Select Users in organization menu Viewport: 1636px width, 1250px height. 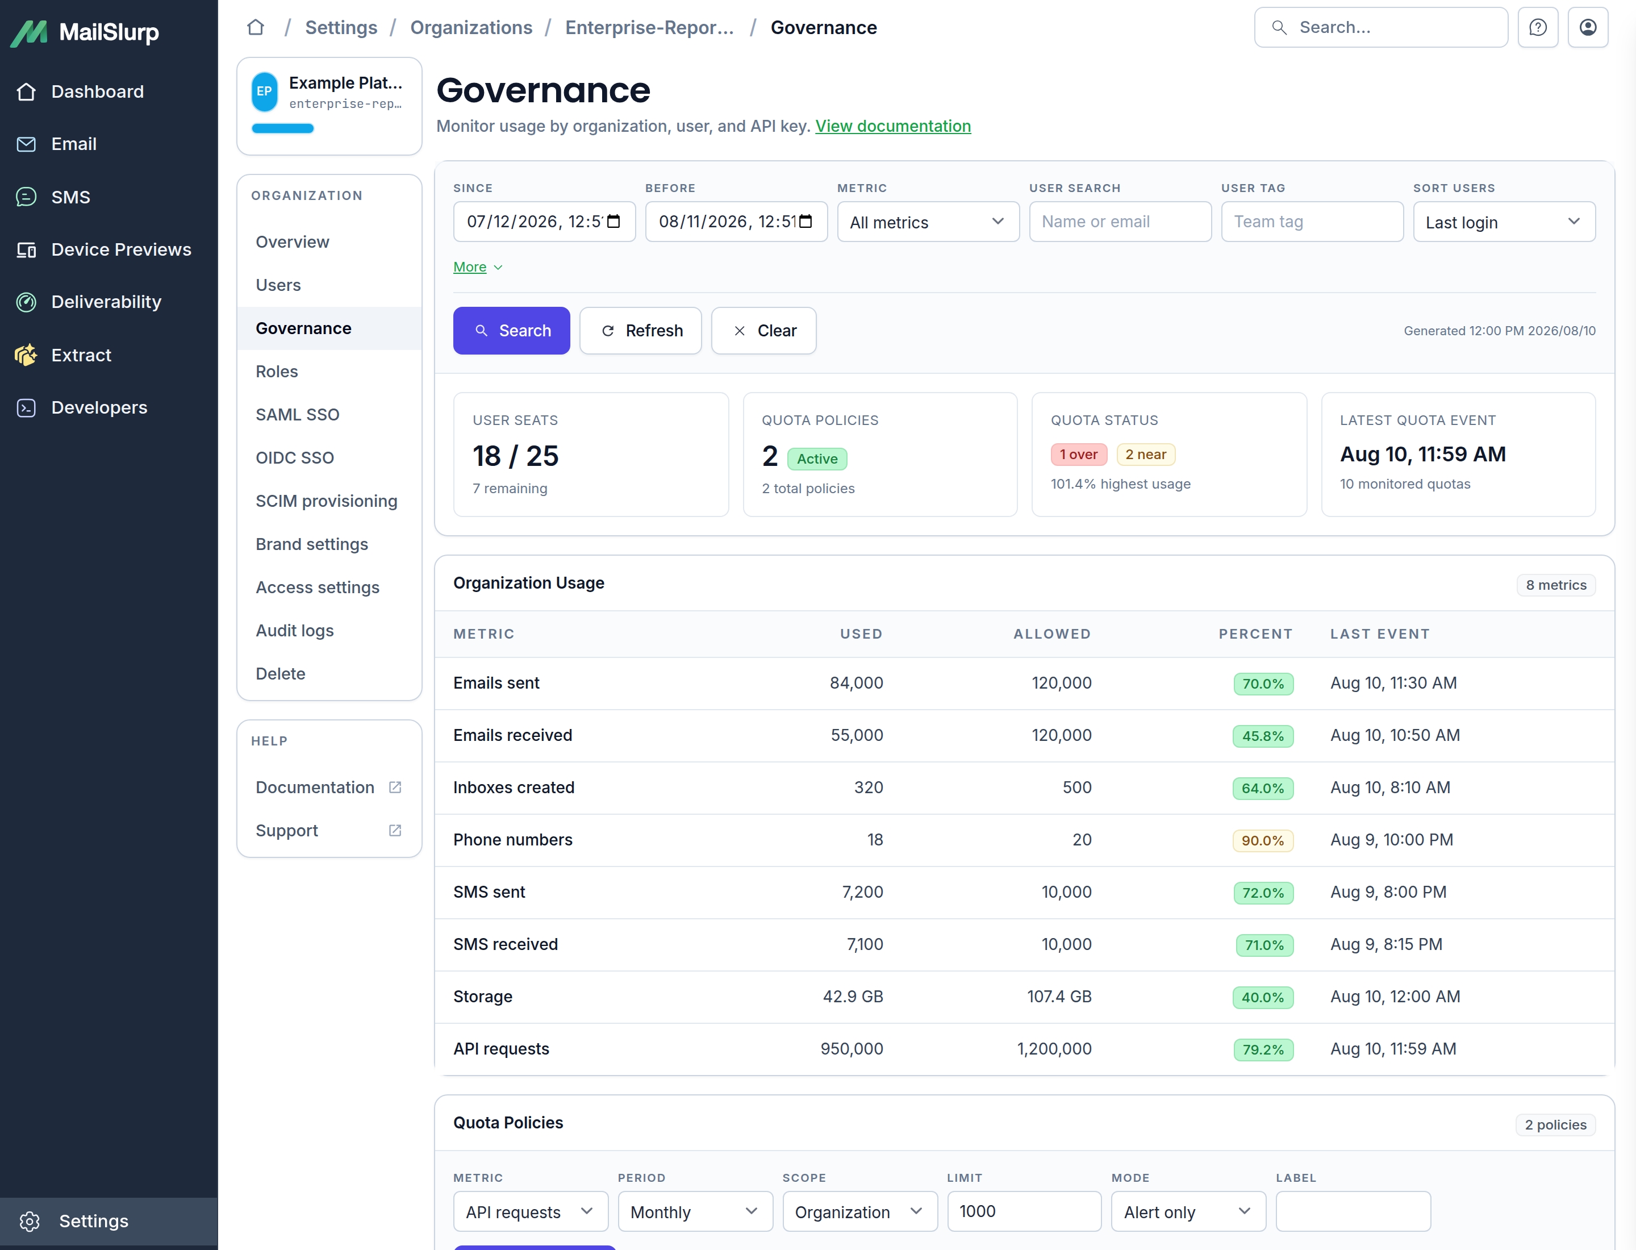pos(329,285)
